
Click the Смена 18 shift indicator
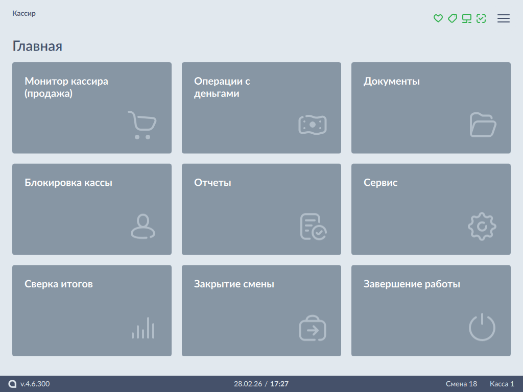pyautogui.click(x=461, y=384)
